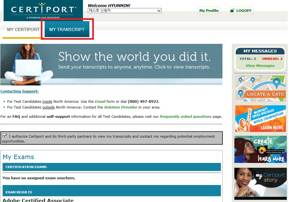Click the Welcome HYUNMIN! greeting
Screen dimensions: 289x202
click(x=109, y=5)
